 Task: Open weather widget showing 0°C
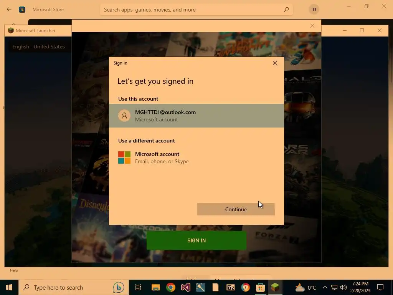(305, 287)
